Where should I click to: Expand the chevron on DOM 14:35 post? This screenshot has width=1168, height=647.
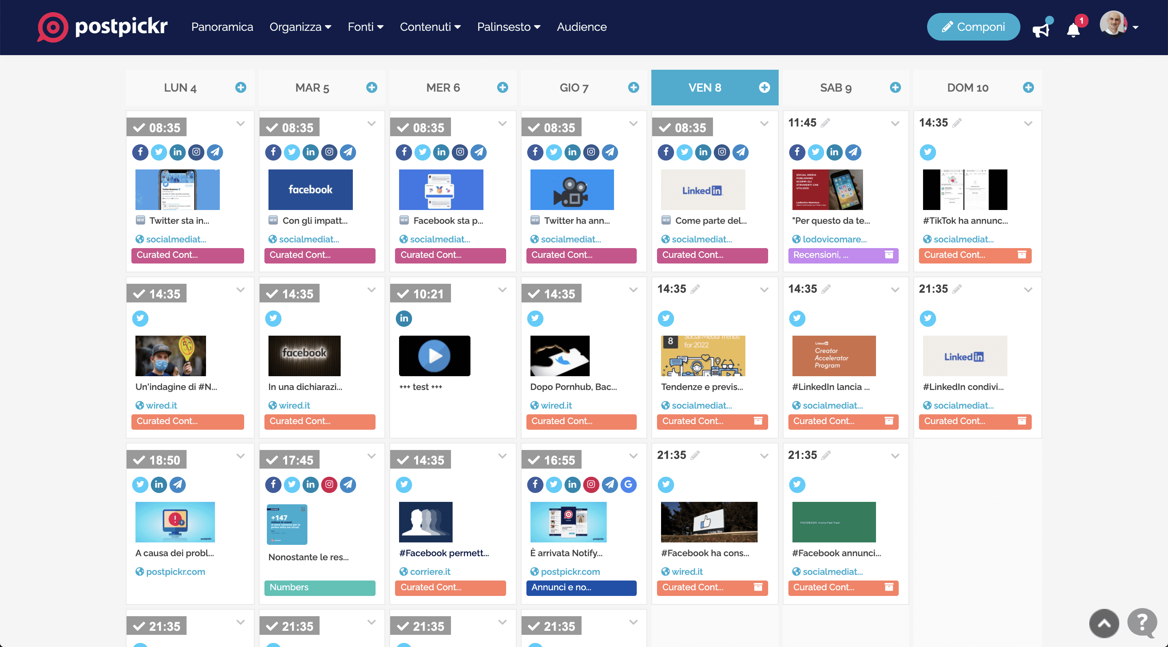pyautogui.click(x=1028, y=123)
